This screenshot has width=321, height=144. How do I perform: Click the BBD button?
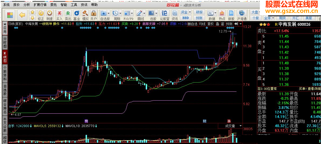(186, 18)
